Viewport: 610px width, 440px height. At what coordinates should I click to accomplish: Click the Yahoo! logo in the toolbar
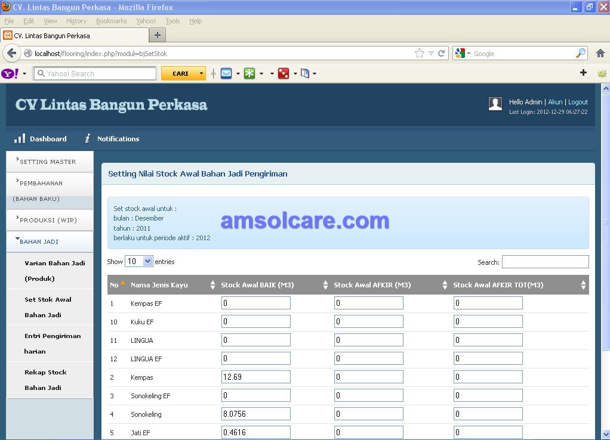point(10,73)
